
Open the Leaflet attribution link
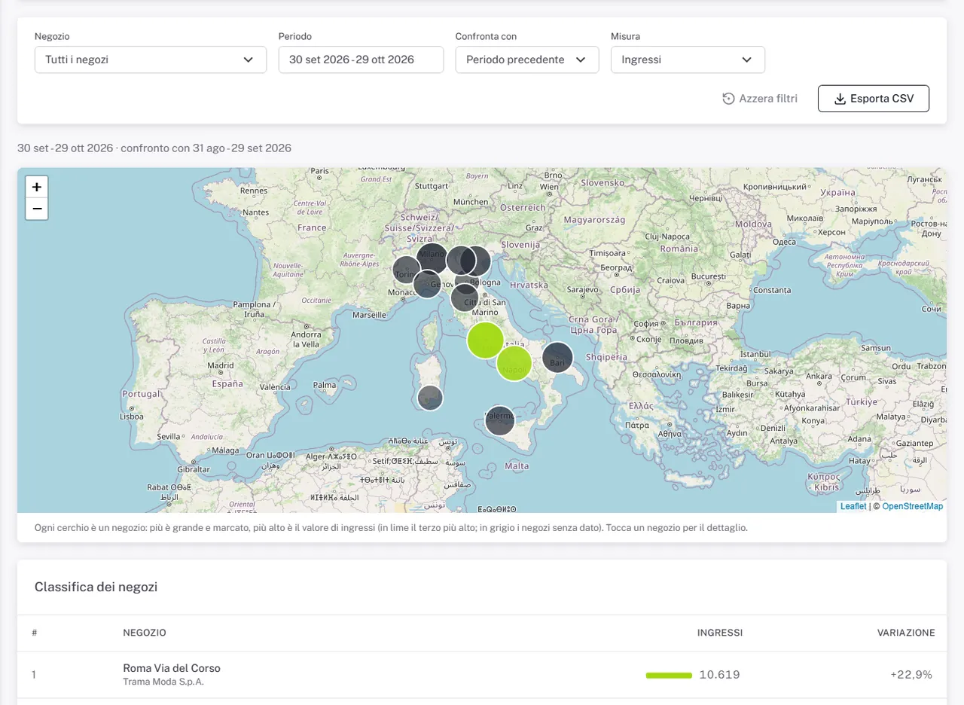853,506
